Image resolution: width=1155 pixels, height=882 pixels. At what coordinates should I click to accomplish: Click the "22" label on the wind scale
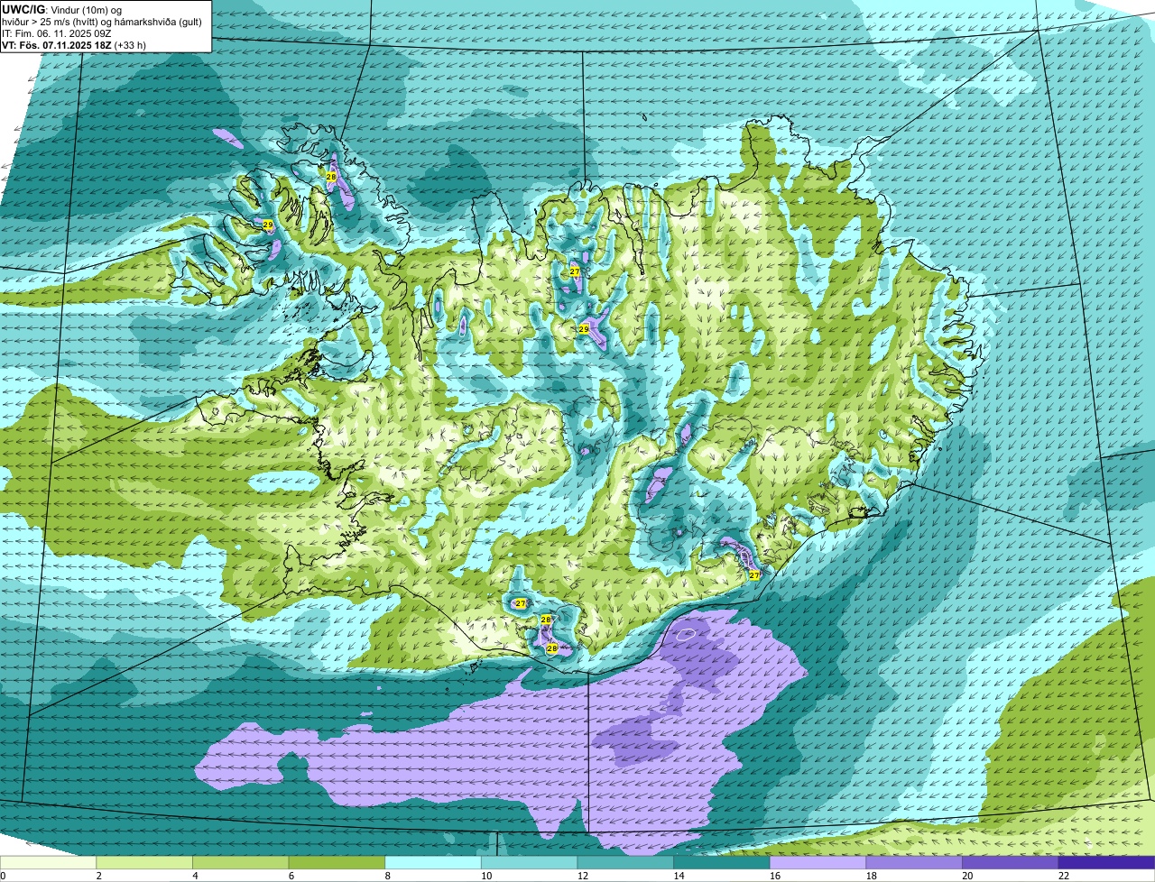(x=1064, y=876)
